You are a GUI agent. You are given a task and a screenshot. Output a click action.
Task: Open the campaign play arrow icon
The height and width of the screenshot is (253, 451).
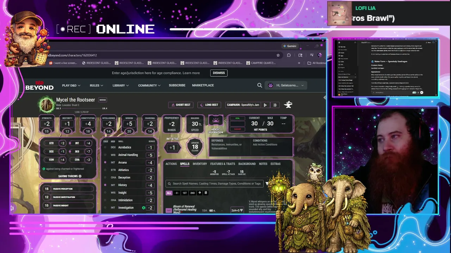pyautogui.click(x=265, y=105)
